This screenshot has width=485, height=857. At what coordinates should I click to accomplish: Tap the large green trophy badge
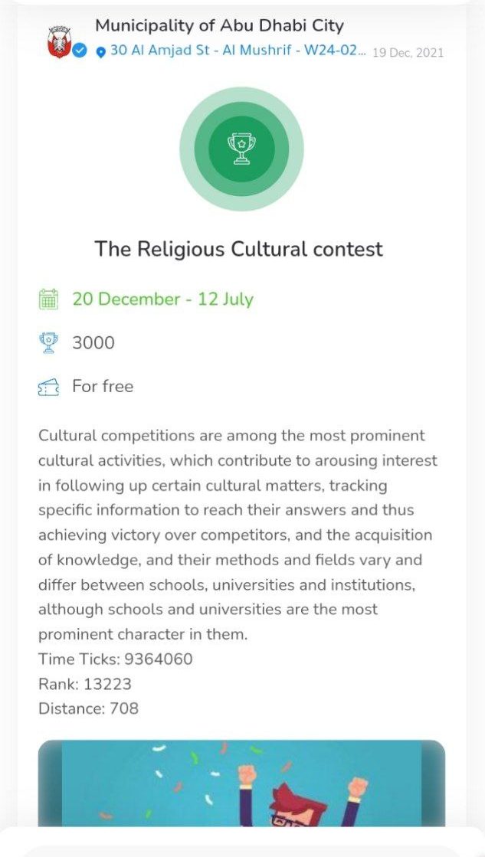pyautogui.click(x=241, y=149)
